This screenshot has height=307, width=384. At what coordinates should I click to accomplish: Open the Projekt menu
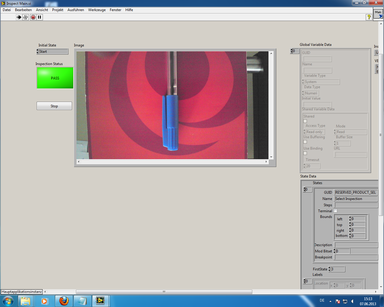point(58,10)
